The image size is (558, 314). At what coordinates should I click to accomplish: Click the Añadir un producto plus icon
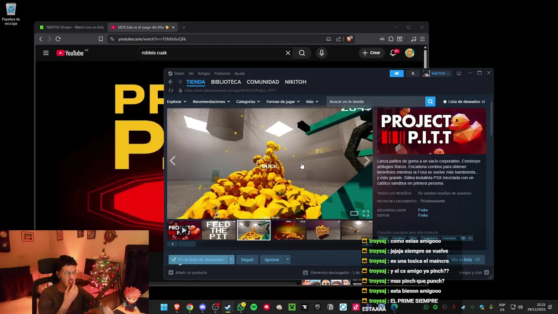[x=171, y=273]
